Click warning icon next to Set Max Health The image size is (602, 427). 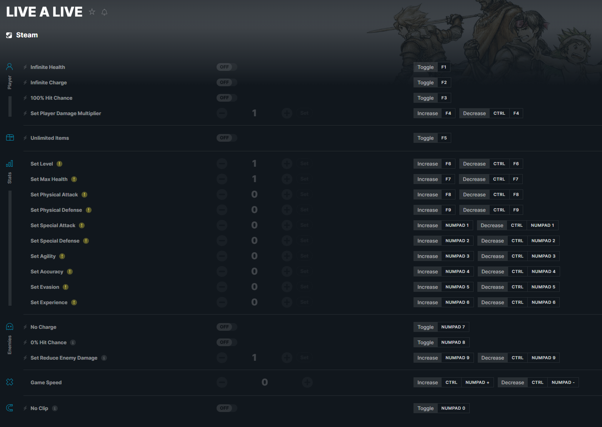74,179
